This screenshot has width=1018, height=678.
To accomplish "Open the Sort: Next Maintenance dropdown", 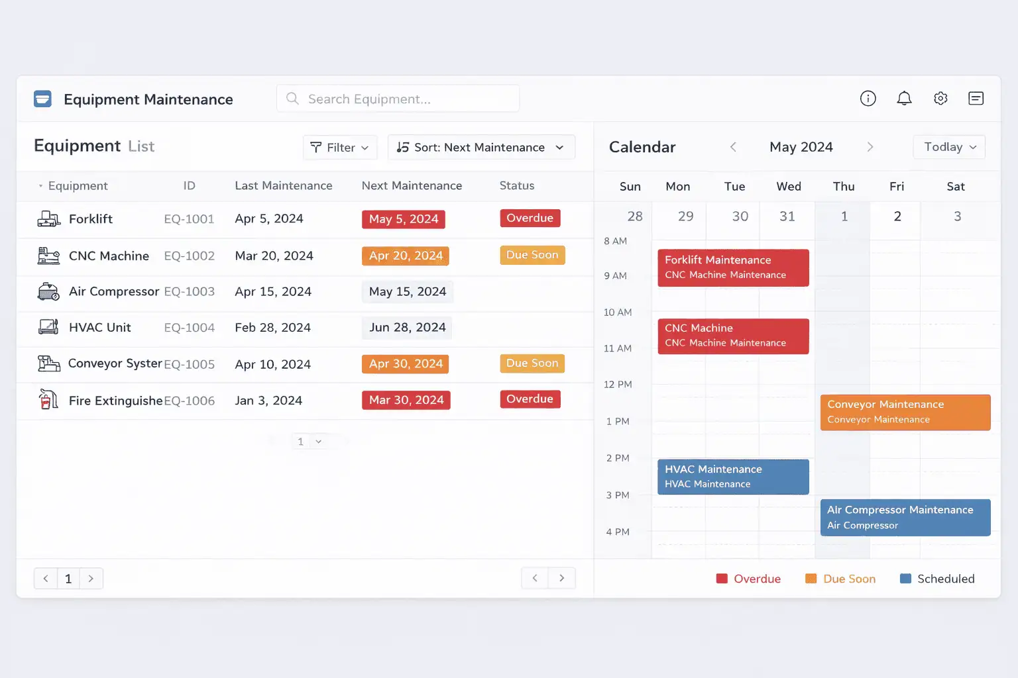I will pyautogui.click(x=481, y=147).
